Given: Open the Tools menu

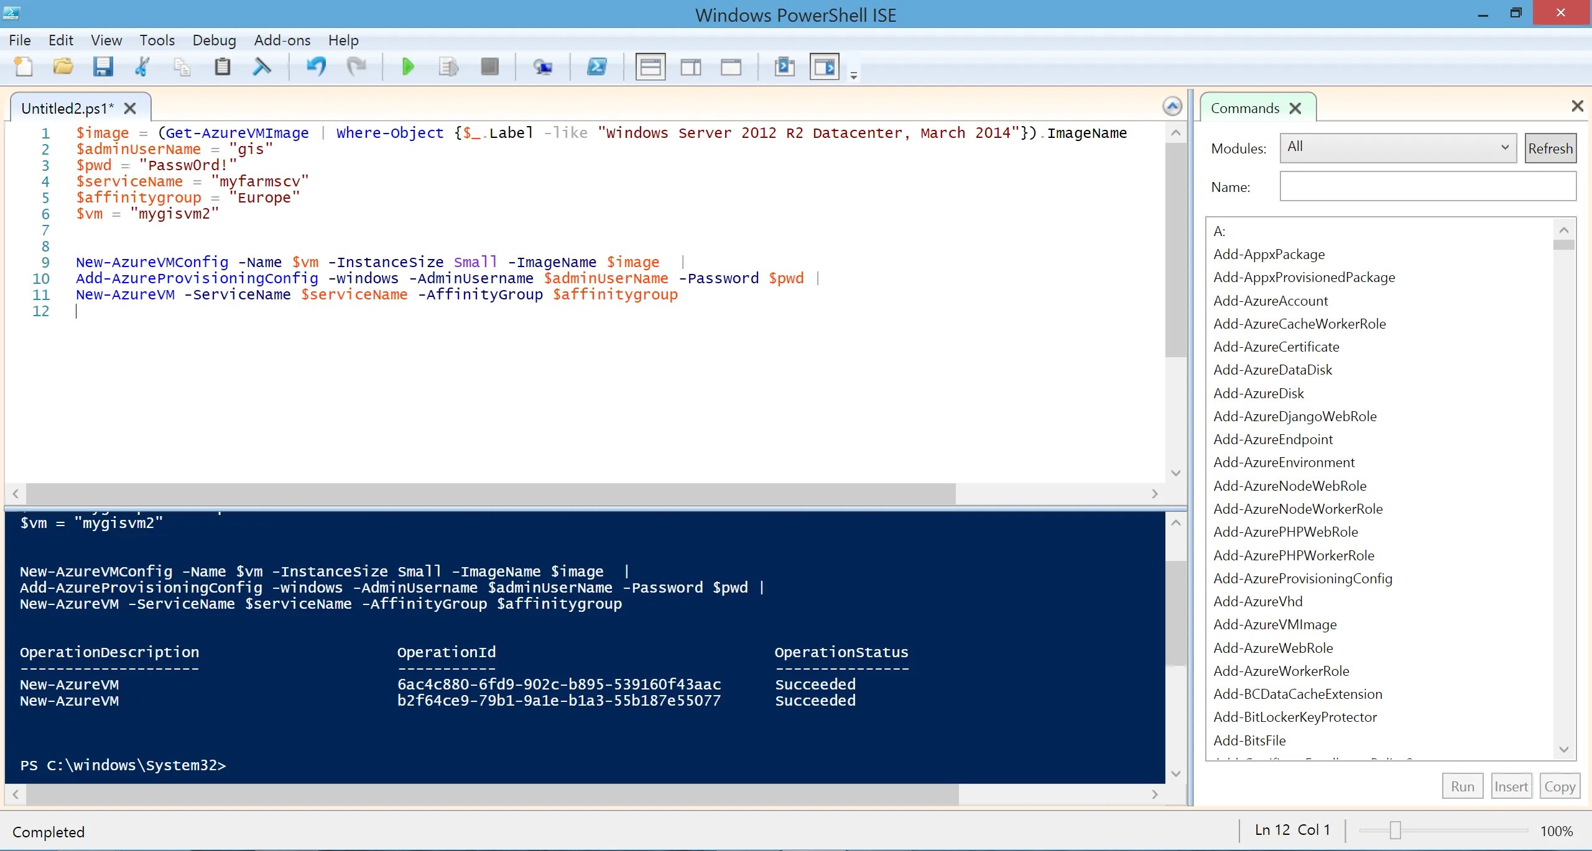Looking at the screenshot, I should [157, 40].
